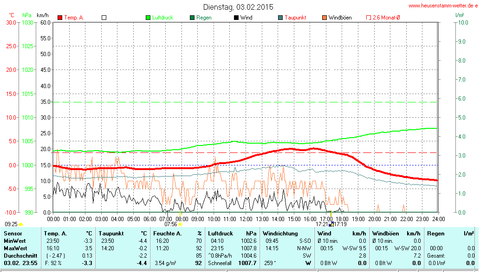Select the Sensor column header

coord(13,234)
